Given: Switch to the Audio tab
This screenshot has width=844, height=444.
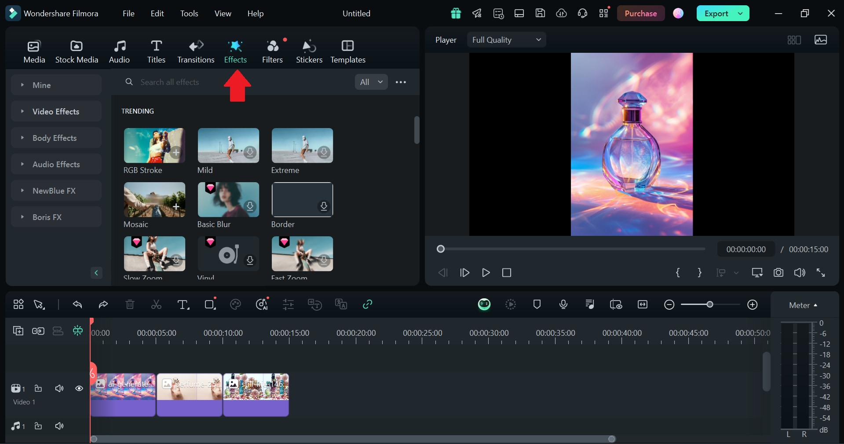Looking at the screenshot, I should [x=119, y=51].
